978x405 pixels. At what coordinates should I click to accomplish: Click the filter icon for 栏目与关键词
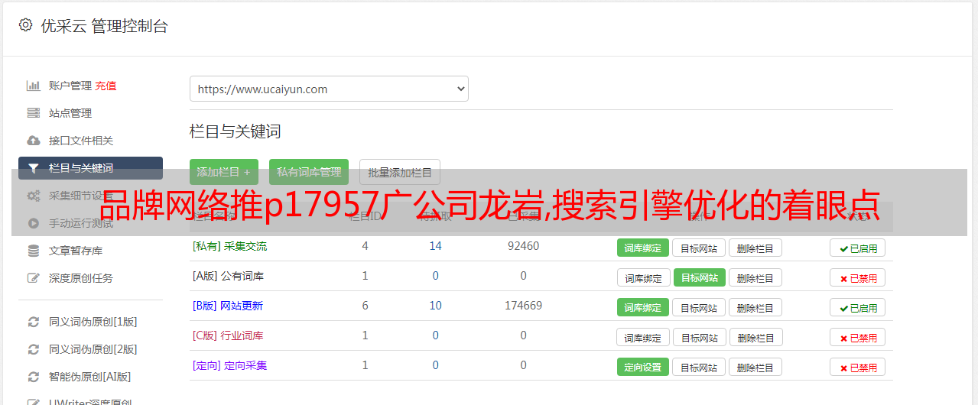tap(33, 168)
